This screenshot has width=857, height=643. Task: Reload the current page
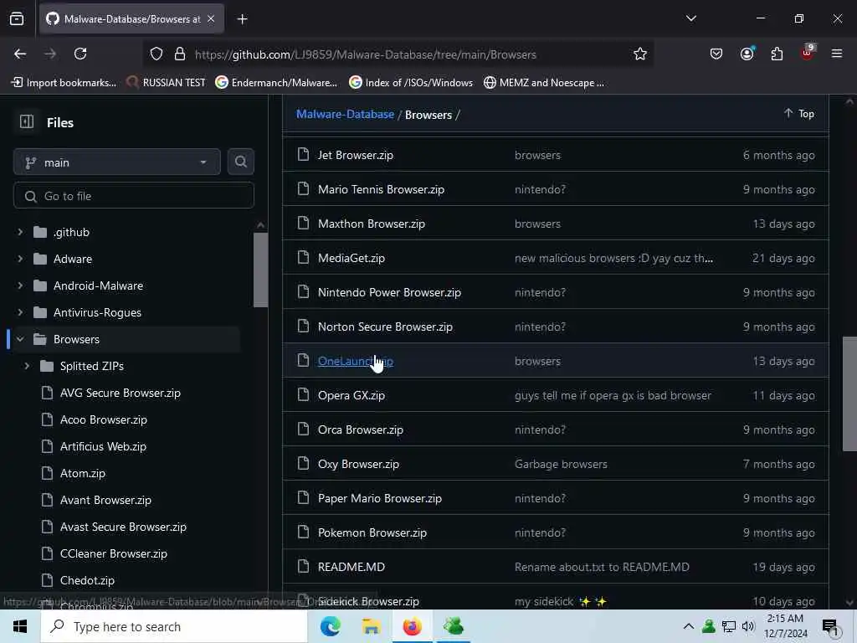pos(80,54)
